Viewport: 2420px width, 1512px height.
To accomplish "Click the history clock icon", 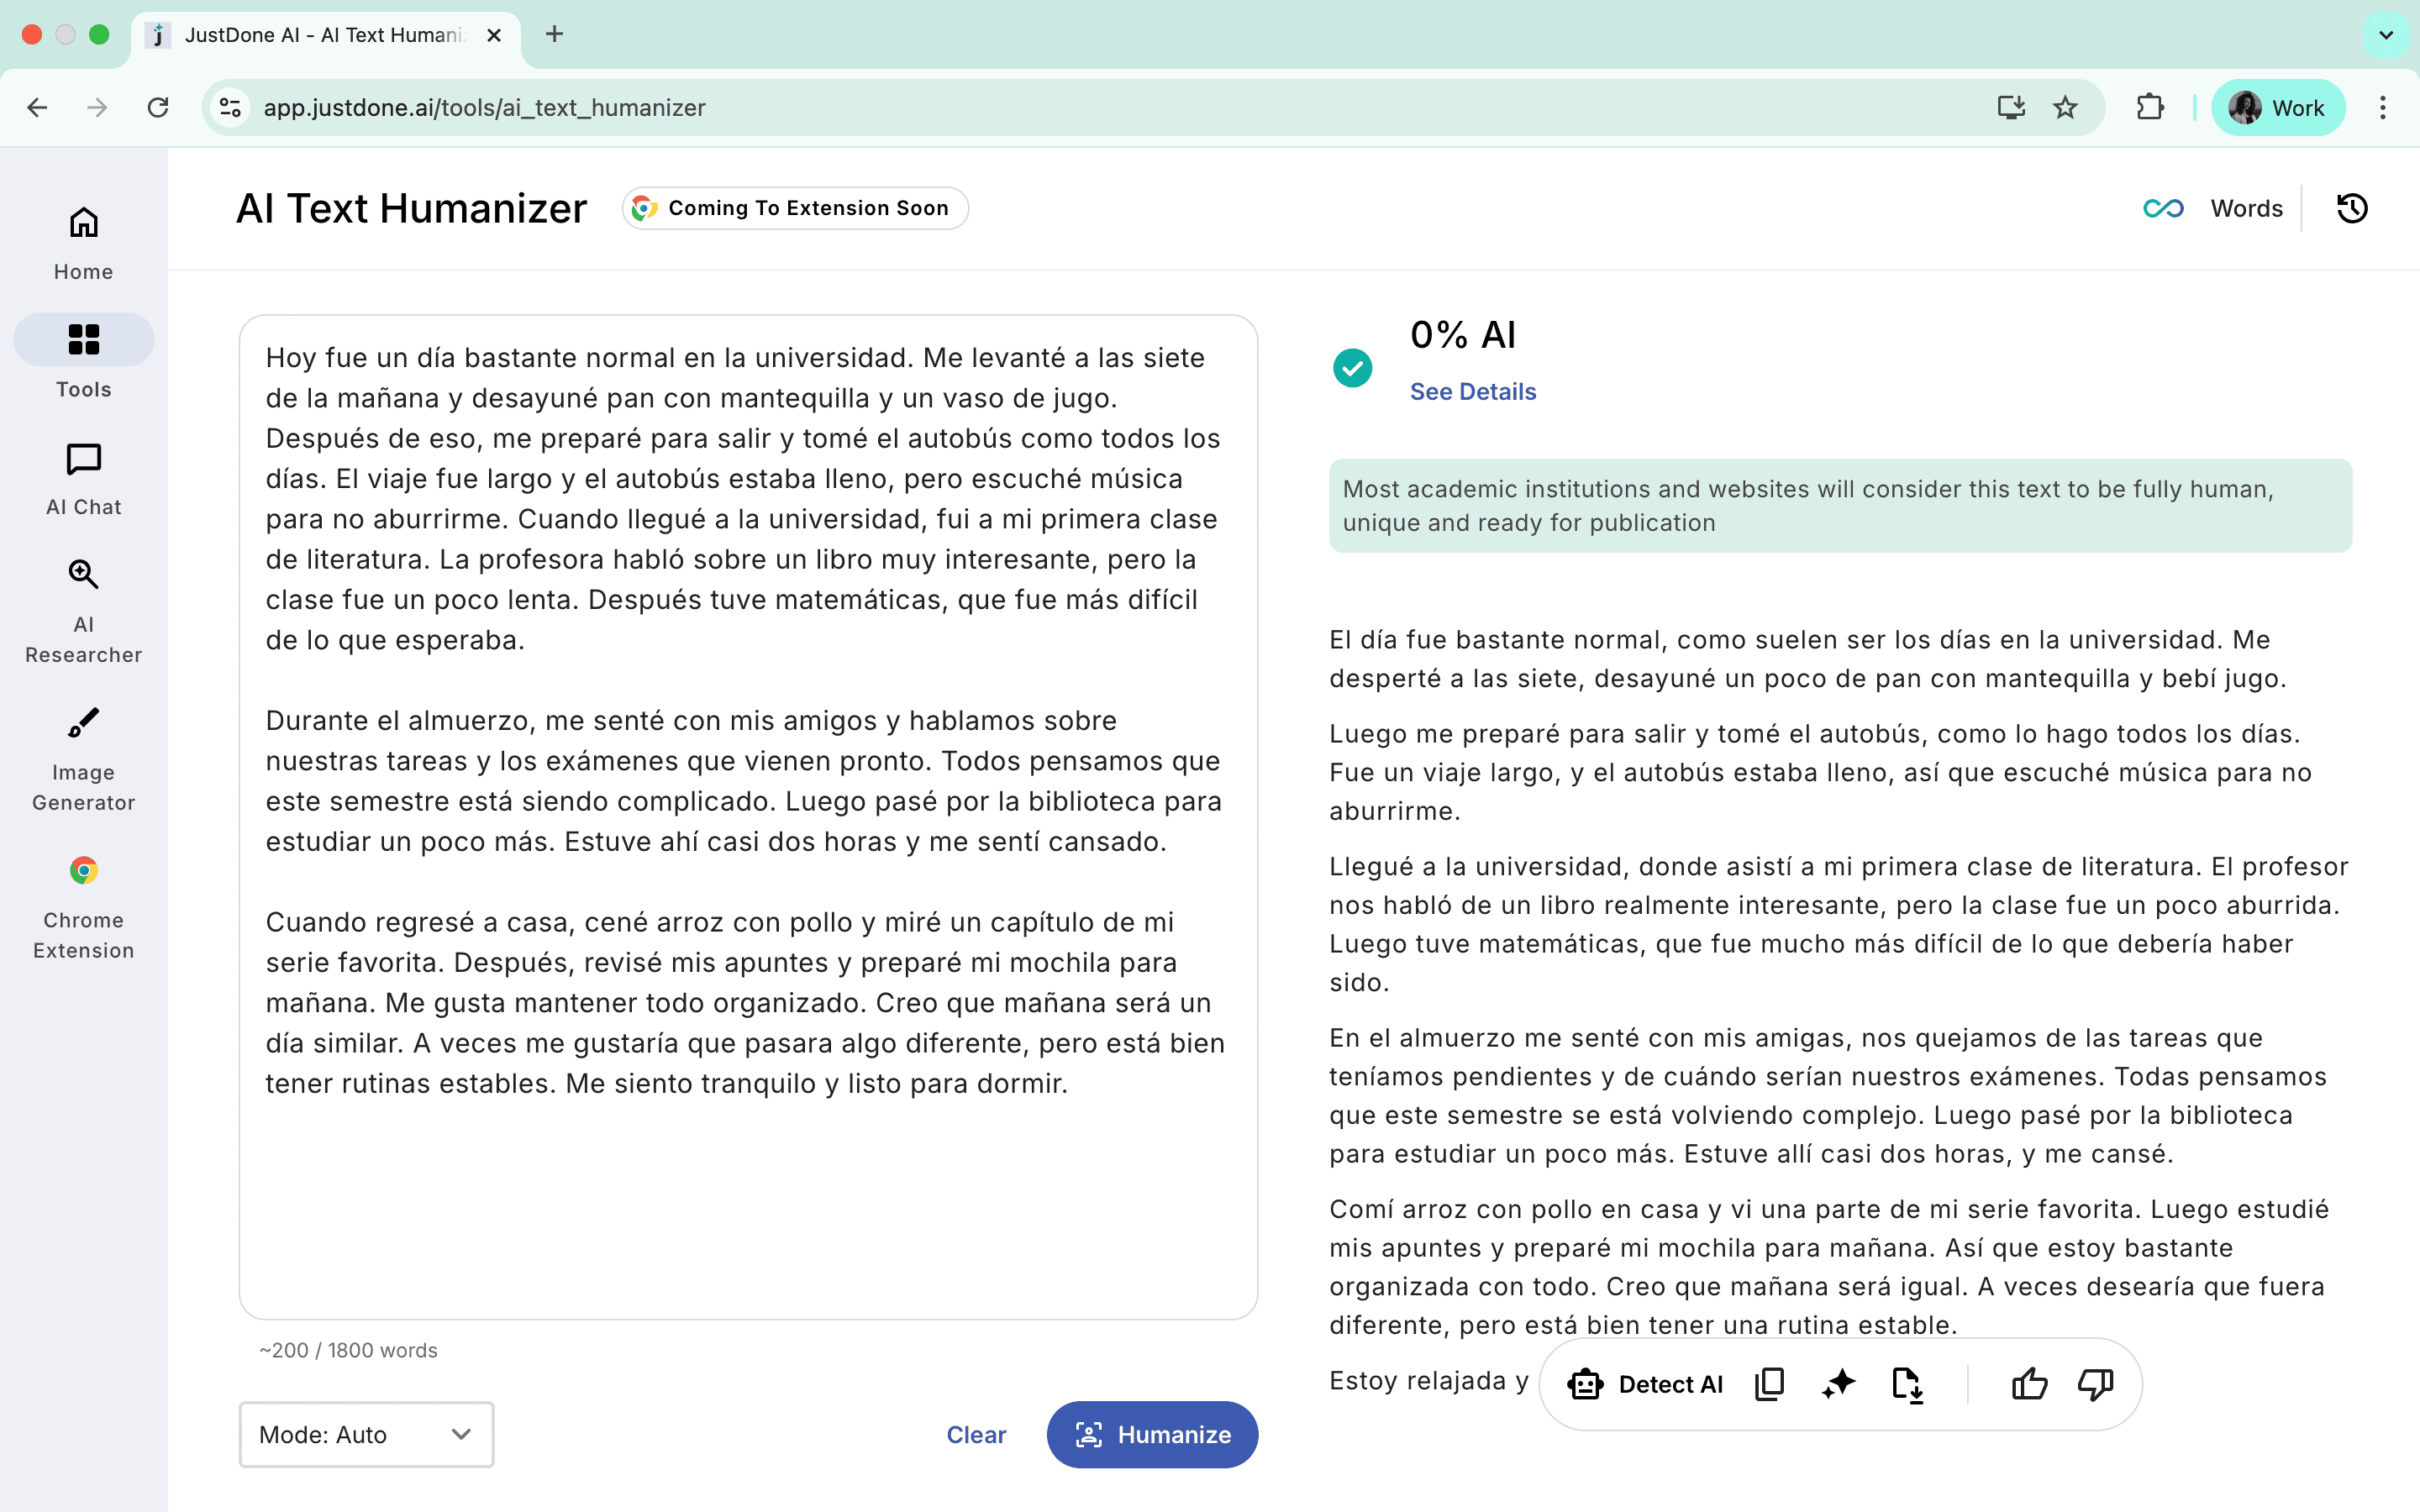I will pyautogui.click(x=2351, y=208).
